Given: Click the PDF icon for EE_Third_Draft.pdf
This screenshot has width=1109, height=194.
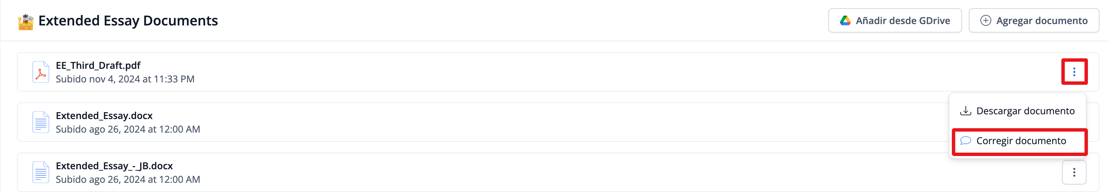Looking at the screenshot, I should tap(40, 72).
